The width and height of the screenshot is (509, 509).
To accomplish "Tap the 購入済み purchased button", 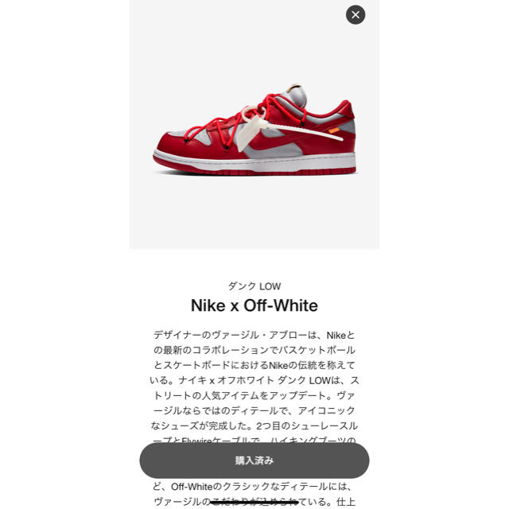I will pos(254,460).
